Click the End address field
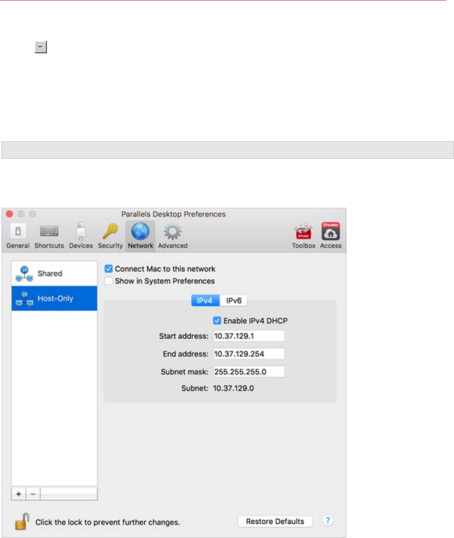Viewport: 454px width, 538px height. tap(249, 354)
